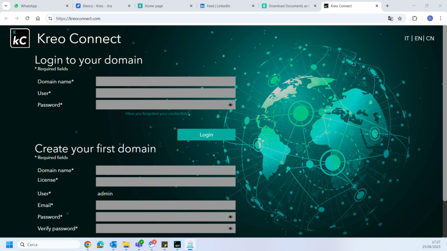Open the browser extensions puzzle icon
447x251 pixels.
click(x=415, y=18)
